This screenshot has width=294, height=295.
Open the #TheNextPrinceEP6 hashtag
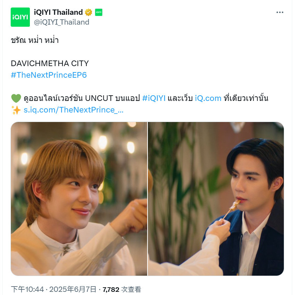(49, 75)
